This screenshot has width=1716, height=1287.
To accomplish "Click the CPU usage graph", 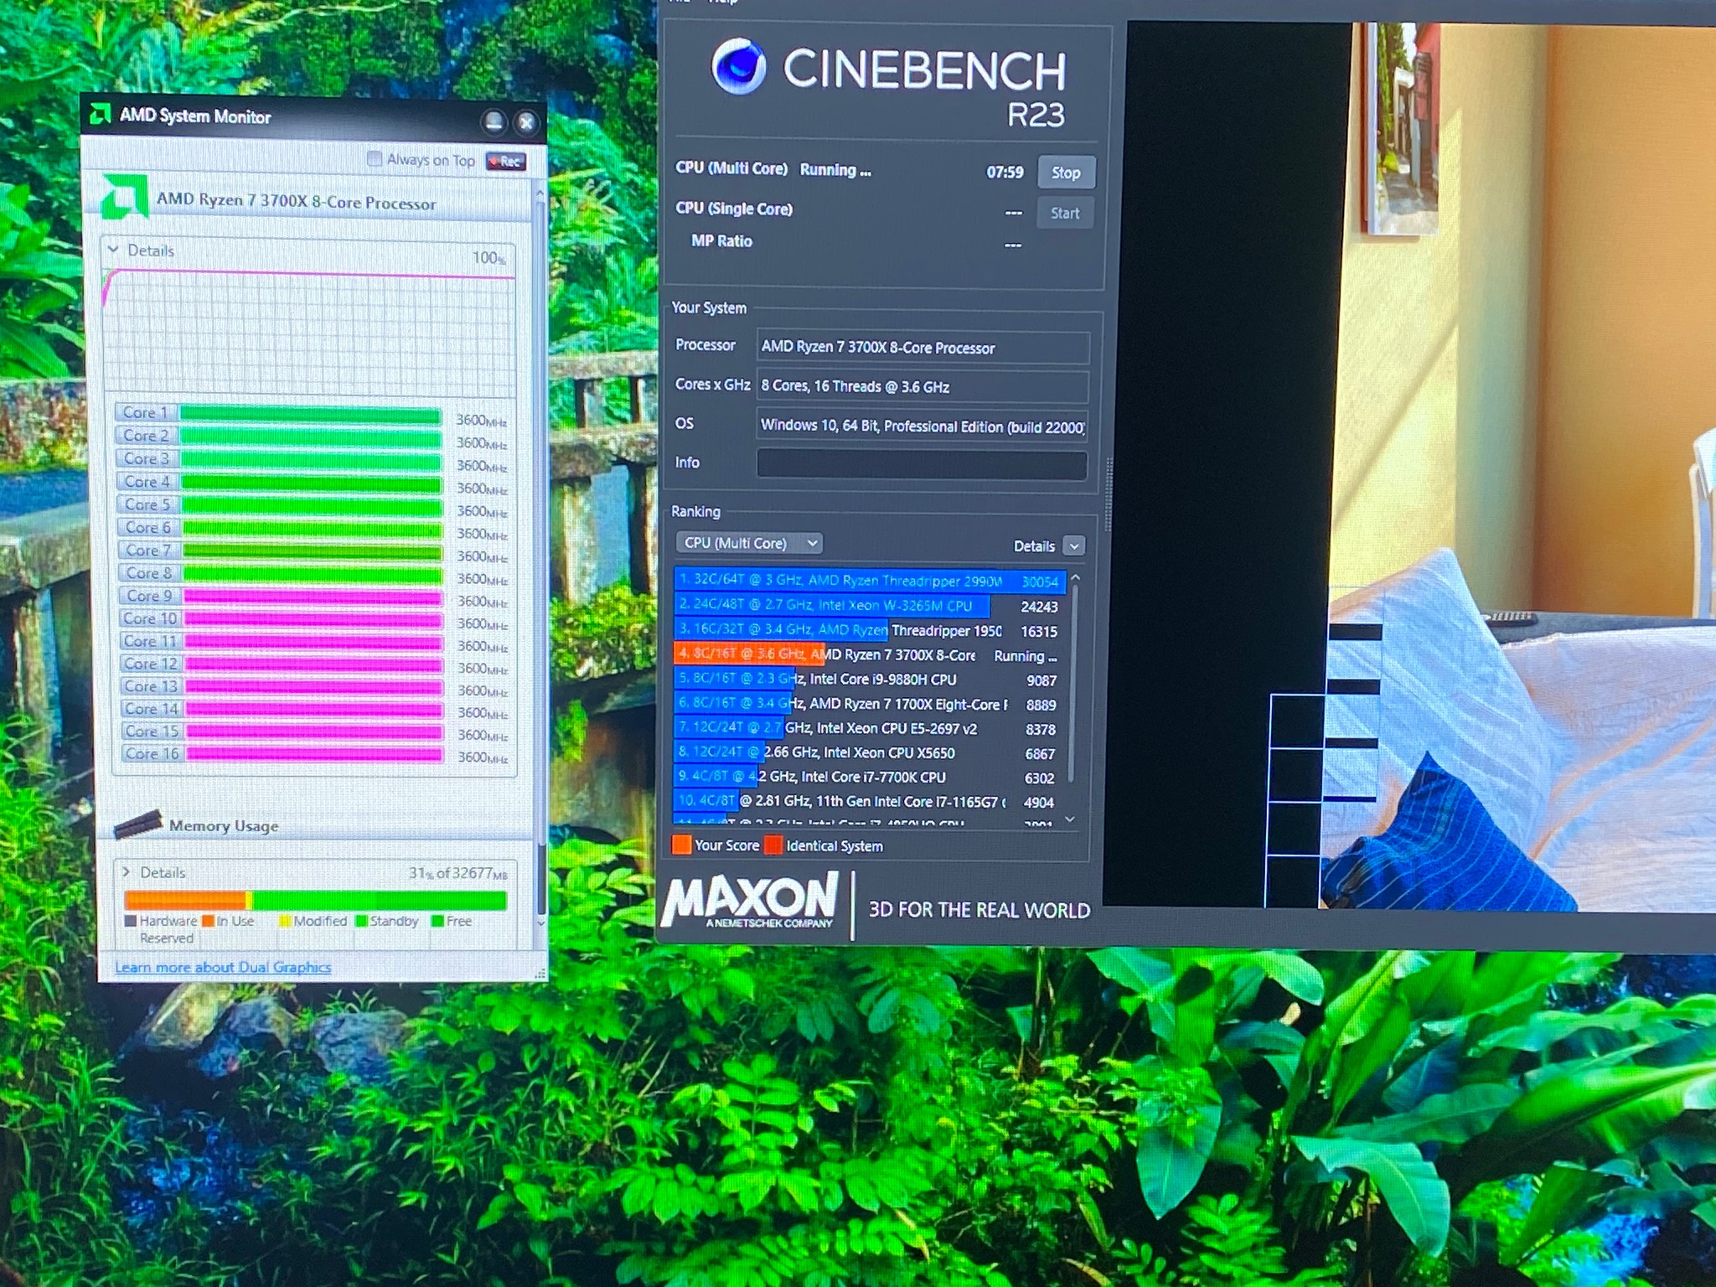I will (x=308, y=332).
